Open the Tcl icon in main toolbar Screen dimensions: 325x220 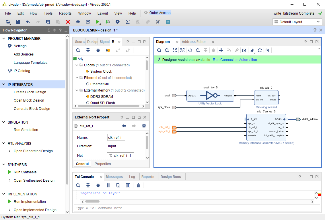coord(168,22)
